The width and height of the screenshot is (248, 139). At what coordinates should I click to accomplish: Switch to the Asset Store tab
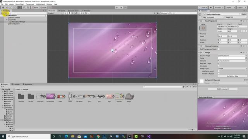(73, 11)
